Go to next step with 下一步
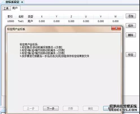Screen dimensions: 140x114 click(51, 108)
